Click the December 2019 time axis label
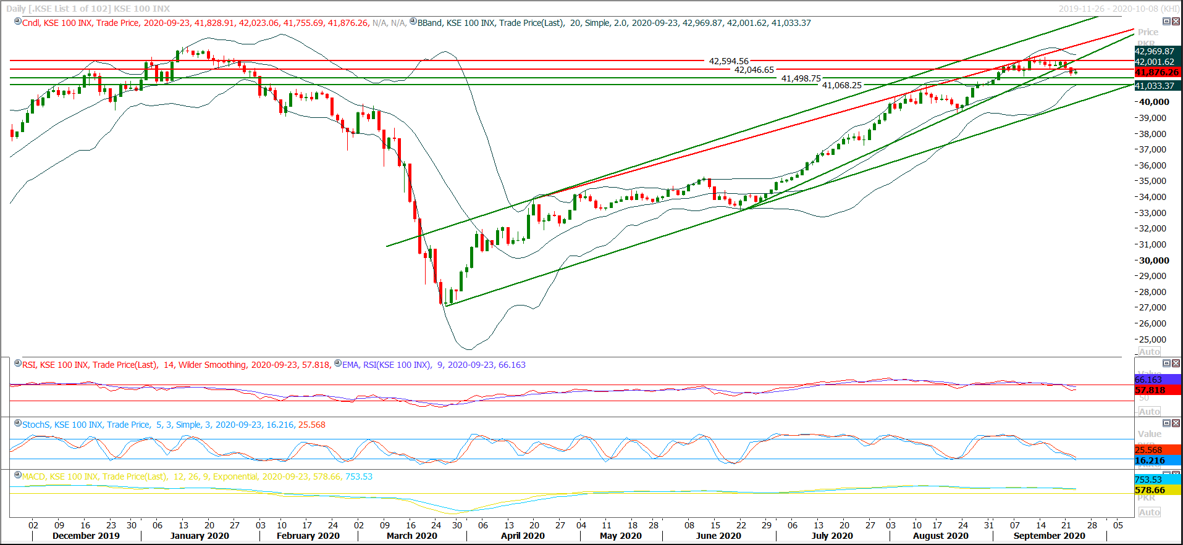 pyautogui.click(x=86, y=536)
